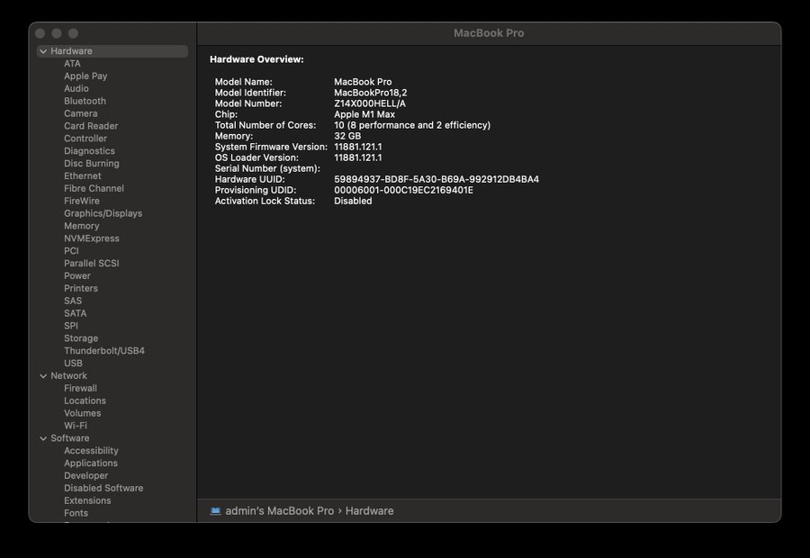
Task: Close the System Information window
Action: (x=40, y=33)
